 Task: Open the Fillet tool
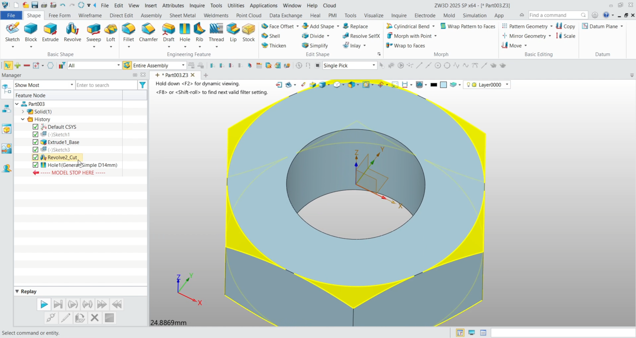[128, 32]
